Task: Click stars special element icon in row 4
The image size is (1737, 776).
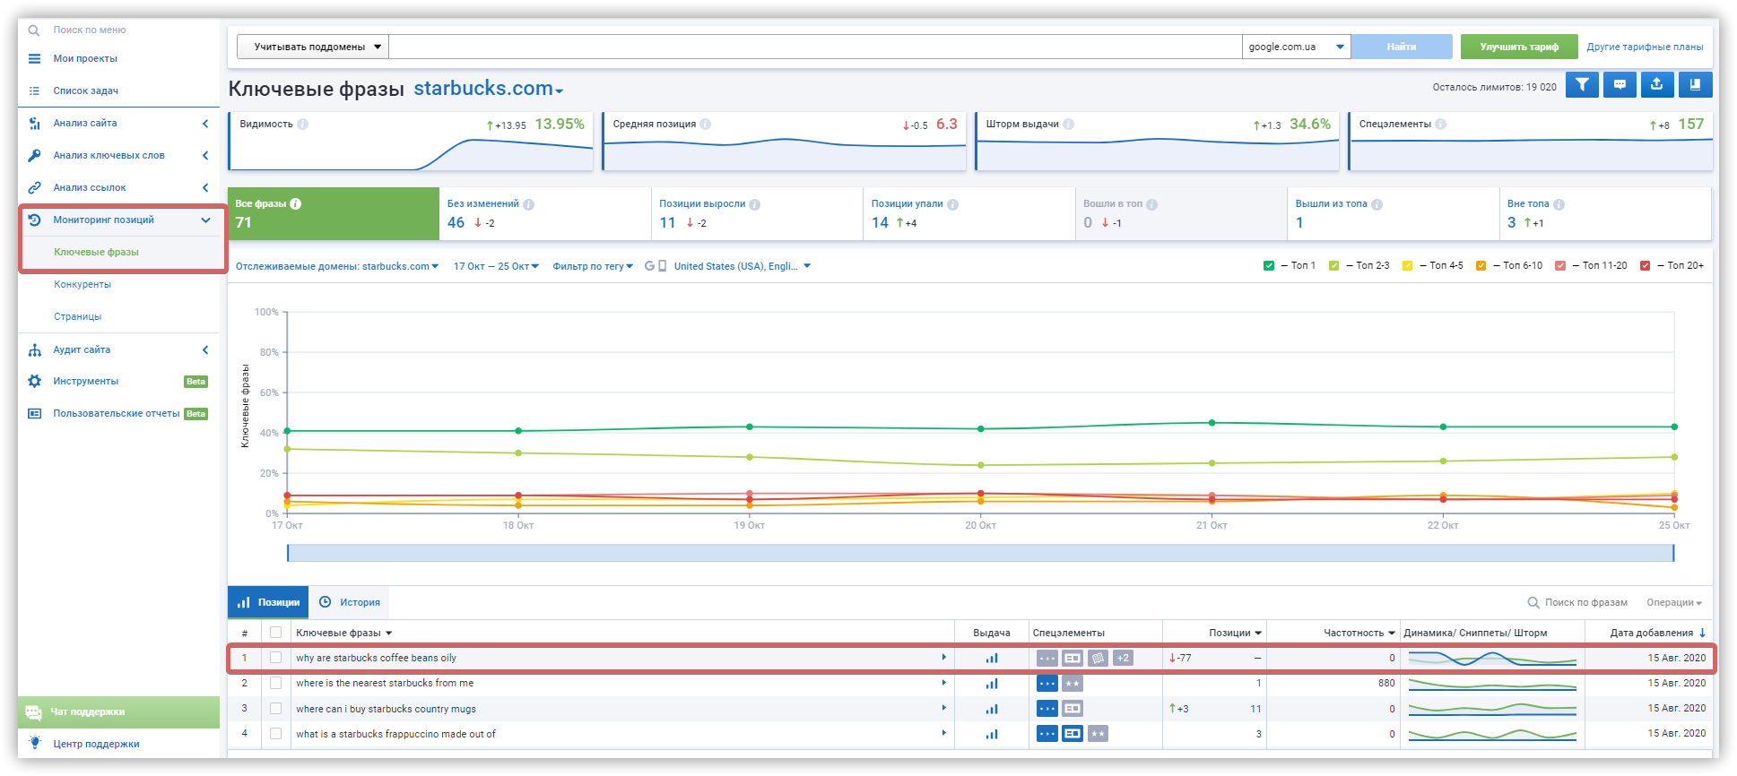Action: click(x=1099, y=734)
